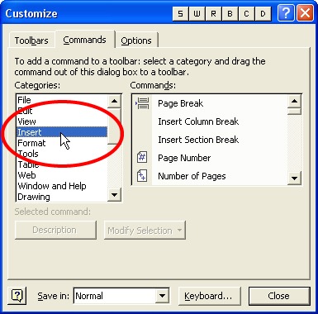The width and height of the screenshot is (318, 314).
Task: Click the title bar question mark help button
Action: 286,13
